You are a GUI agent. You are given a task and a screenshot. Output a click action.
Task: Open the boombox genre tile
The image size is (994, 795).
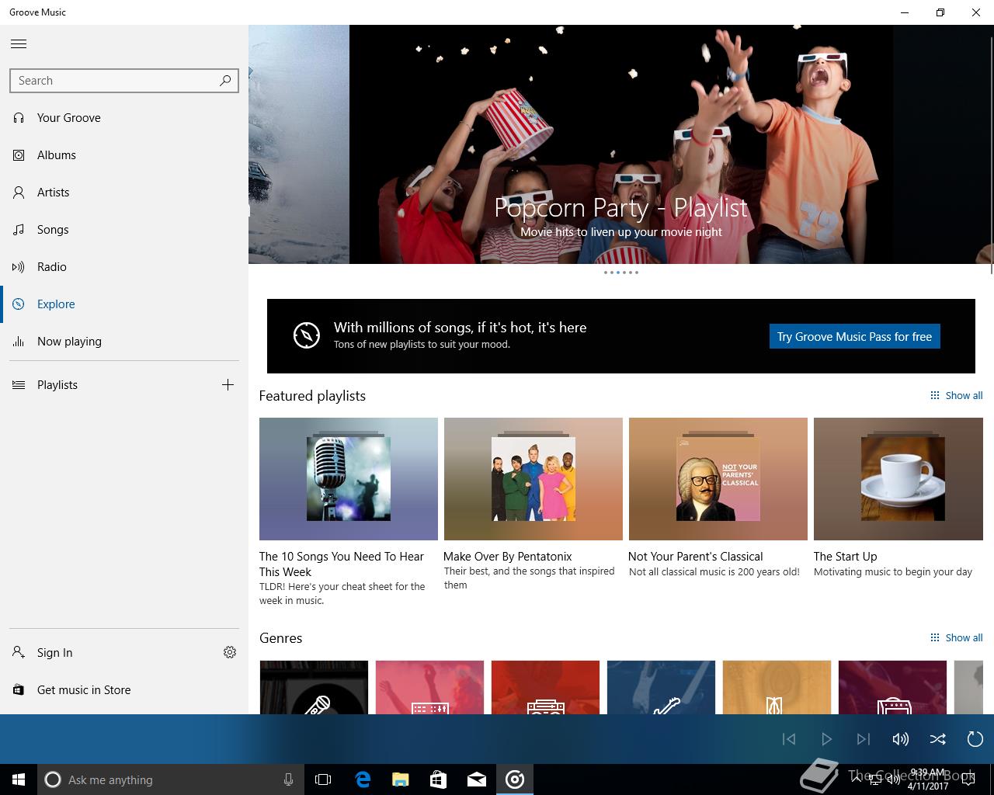(545, 687)
